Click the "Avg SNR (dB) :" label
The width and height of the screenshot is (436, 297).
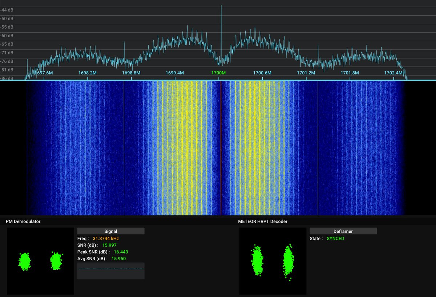tap(93, 259)
